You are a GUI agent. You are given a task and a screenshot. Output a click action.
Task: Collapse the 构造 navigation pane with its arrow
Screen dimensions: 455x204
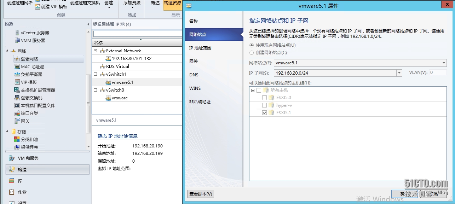pyautogui.click(x=88, y=24)
